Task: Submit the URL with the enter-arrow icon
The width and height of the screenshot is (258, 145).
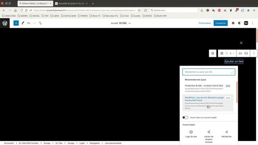Action: pos(232,72)
